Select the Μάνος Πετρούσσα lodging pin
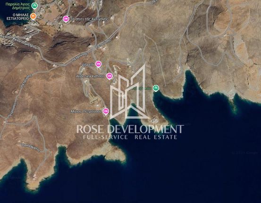Image resolution: width=261 pixels, height=203 pixels. click(106, 111)
